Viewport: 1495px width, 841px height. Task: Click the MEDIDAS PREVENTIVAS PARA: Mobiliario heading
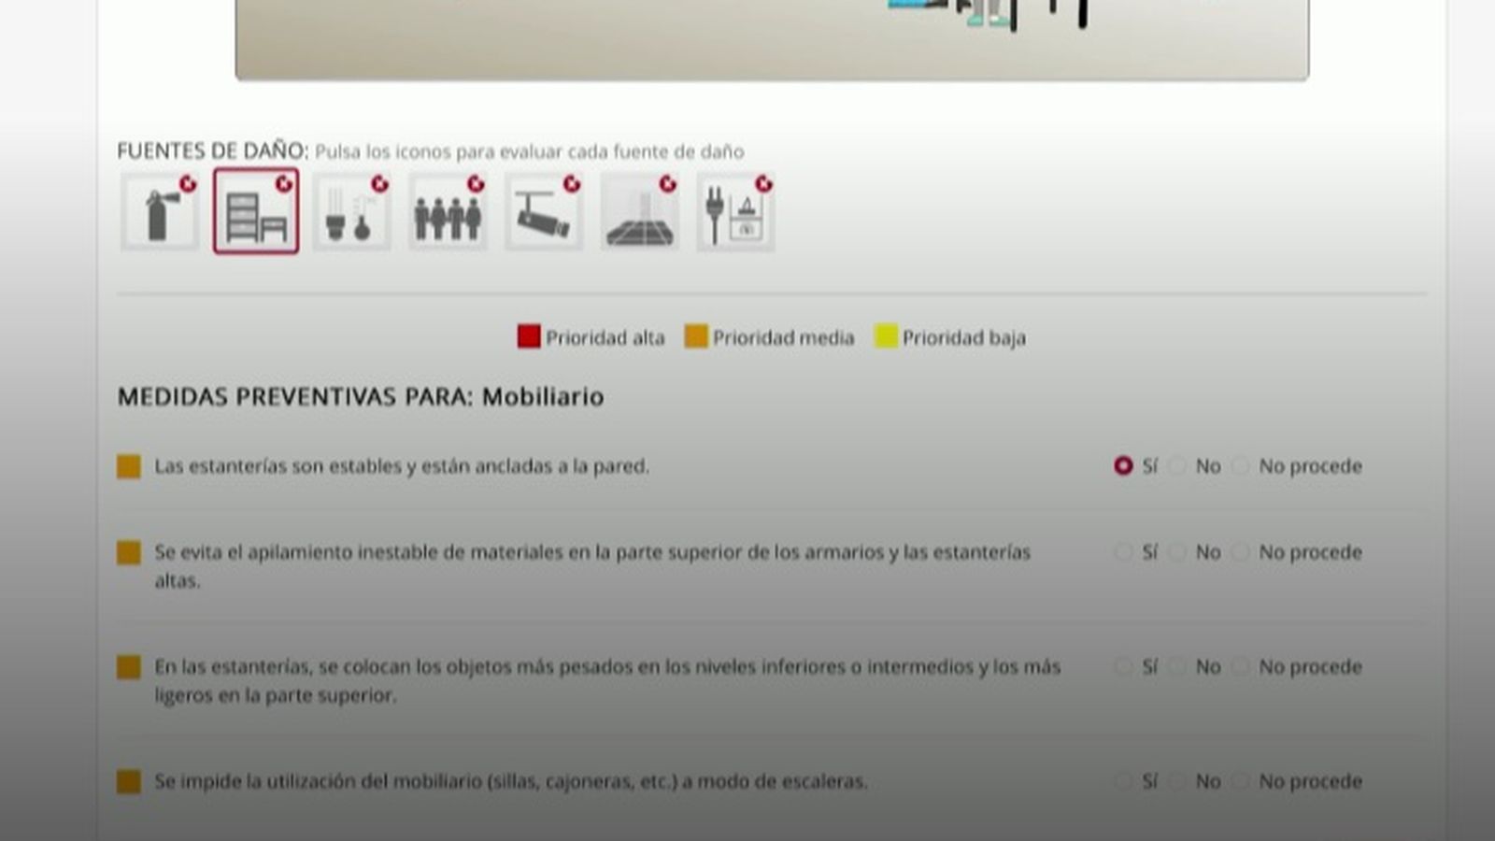(362, 396)
